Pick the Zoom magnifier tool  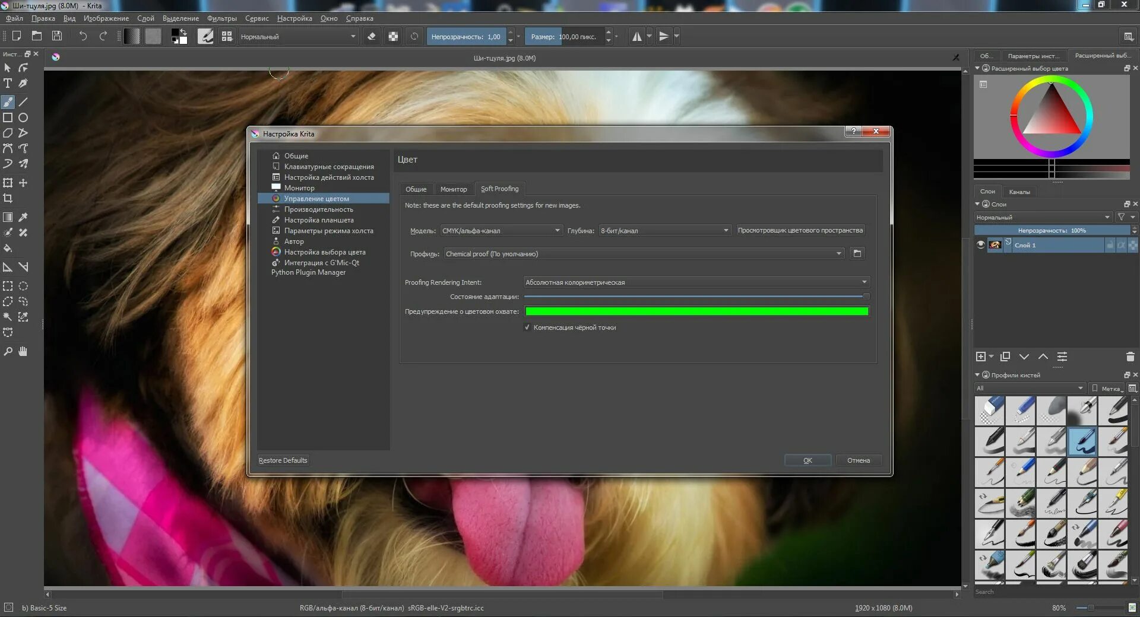[8, 351]
